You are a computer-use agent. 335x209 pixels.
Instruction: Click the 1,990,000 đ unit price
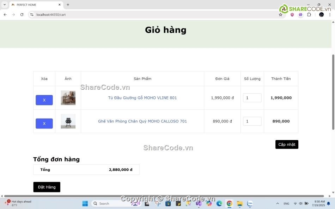[x=222, y=98]
